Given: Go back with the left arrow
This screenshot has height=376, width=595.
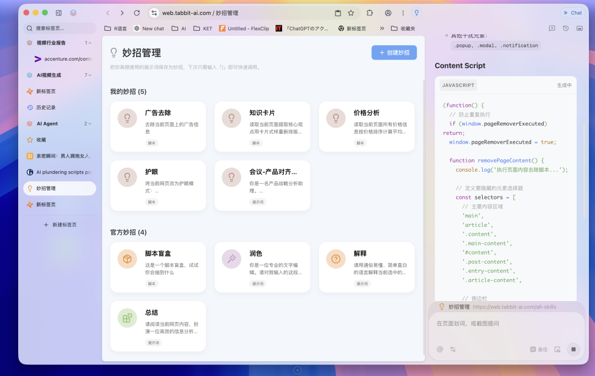Looking at the screenshot, I should (x=108, y=13).
